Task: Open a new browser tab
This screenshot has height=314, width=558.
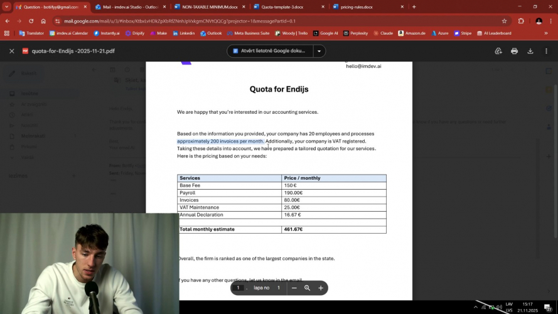Action: 414,7
